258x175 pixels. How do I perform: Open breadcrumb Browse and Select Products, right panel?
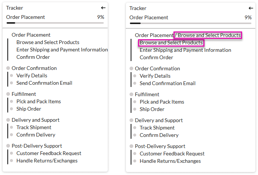point(209,35)
